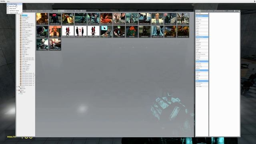Toggle Disable Thinking in NPCs menu
Screen dimensions: 256x144
(14, 4)
